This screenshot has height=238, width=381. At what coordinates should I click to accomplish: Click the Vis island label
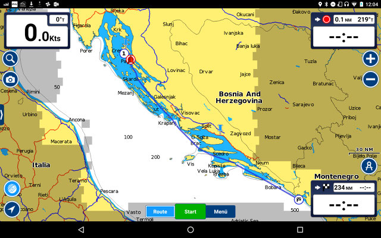point(190,164)
